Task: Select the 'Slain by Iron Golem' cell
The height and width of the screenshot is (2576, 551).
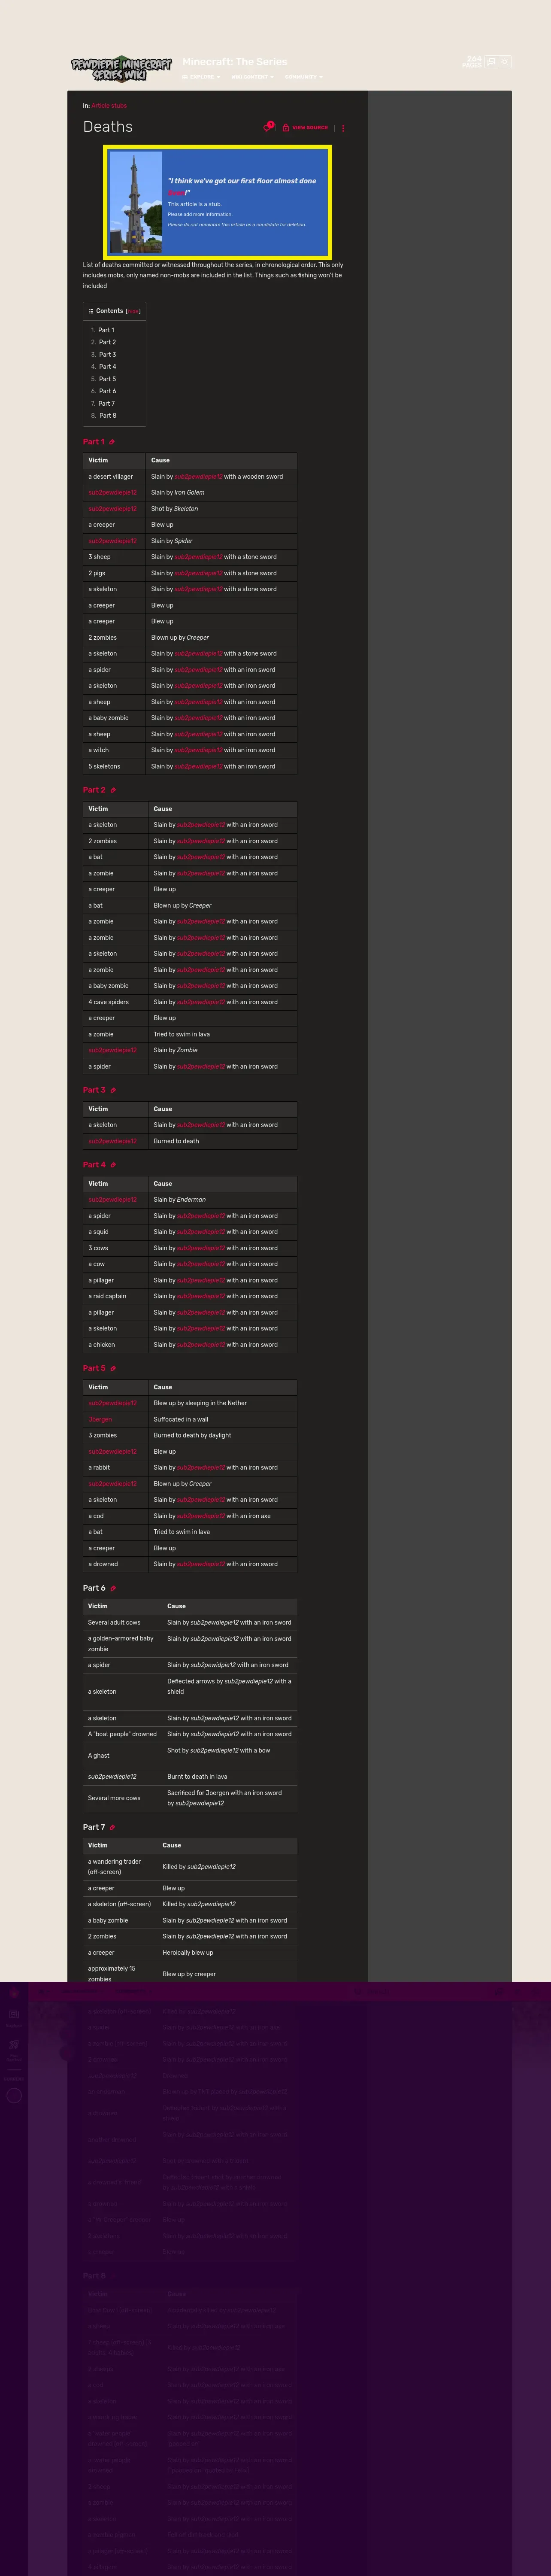Action: [221, 493]
